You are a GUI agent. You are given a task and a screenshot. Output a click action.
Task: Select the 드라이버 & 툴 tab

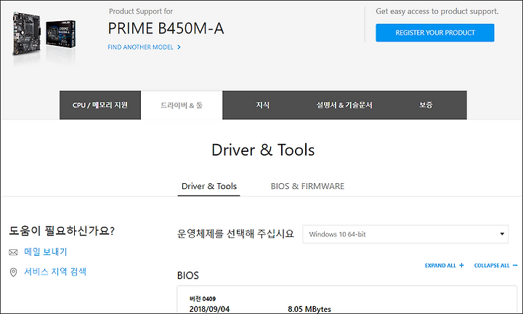[182, 105]
